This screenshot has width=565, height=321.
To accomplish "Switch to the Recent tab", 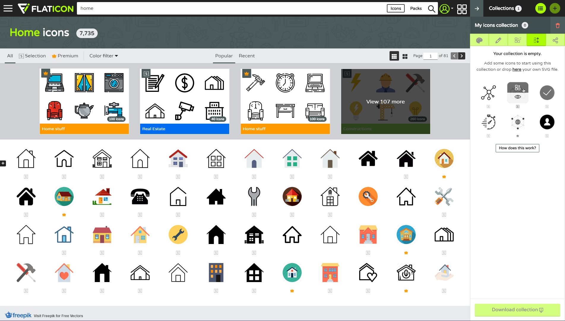I will pyautogui.click(x=246, y=56).
